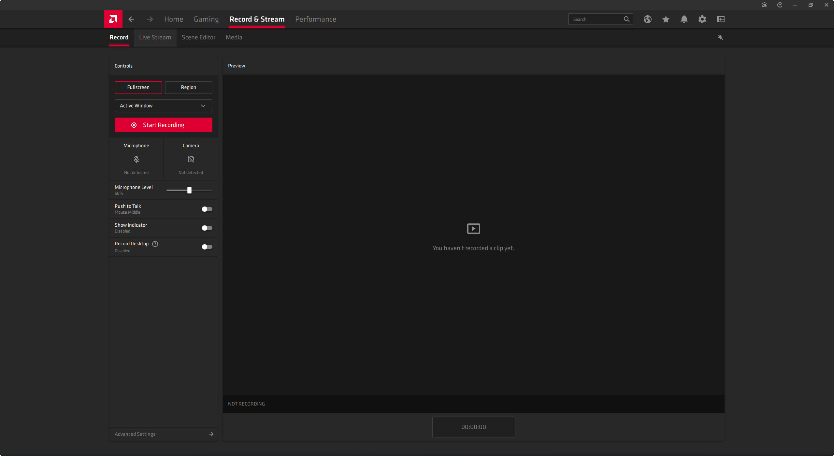Click the AMD logo icon

(x=113, y=19)
